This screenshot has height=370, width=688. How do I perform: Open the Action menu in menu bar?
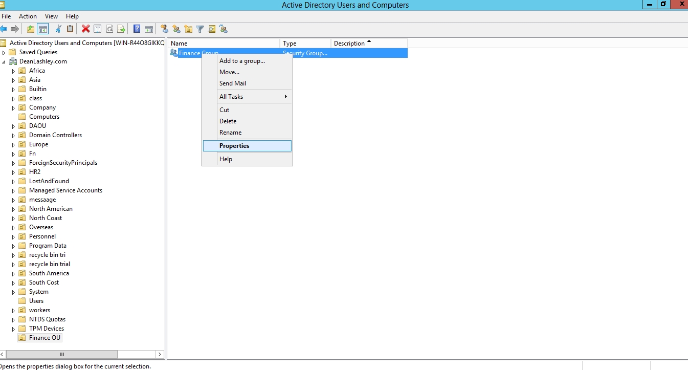click(28, 16)
